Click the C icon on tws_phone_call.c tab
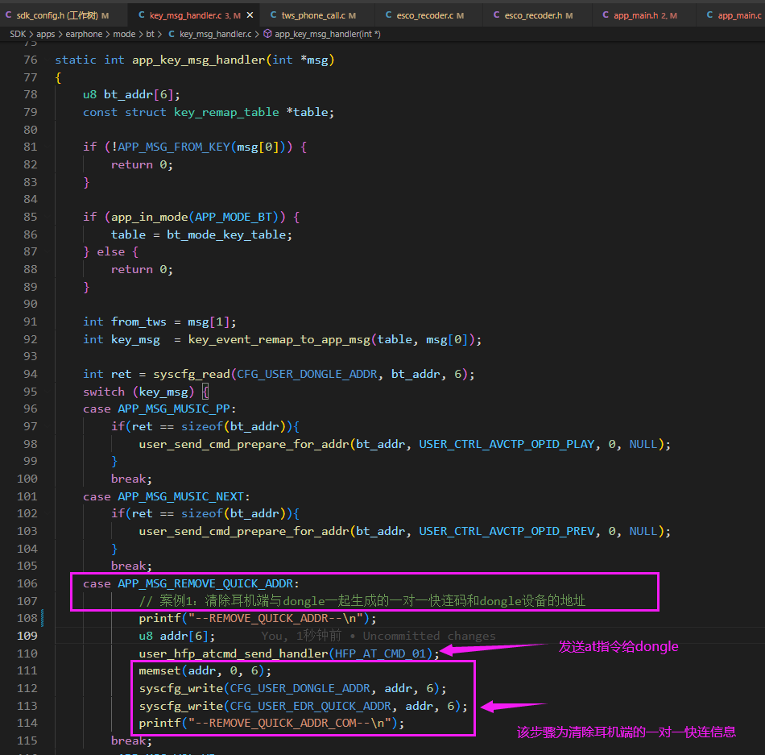Screen dimensions: 765x755 click(x=273, y=15)
